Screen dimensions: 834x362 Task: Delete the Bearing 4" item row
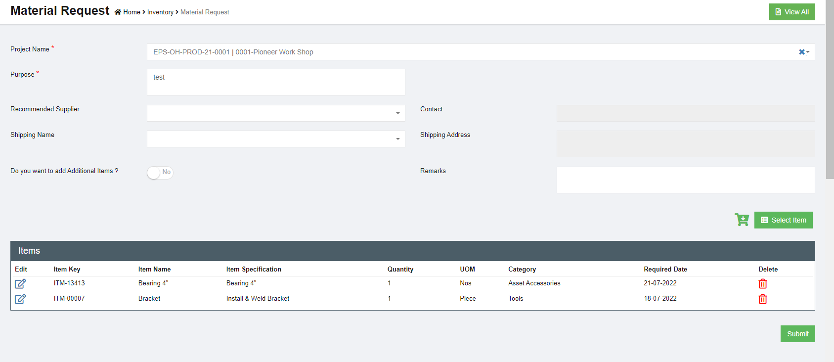[x=762, y=284]
